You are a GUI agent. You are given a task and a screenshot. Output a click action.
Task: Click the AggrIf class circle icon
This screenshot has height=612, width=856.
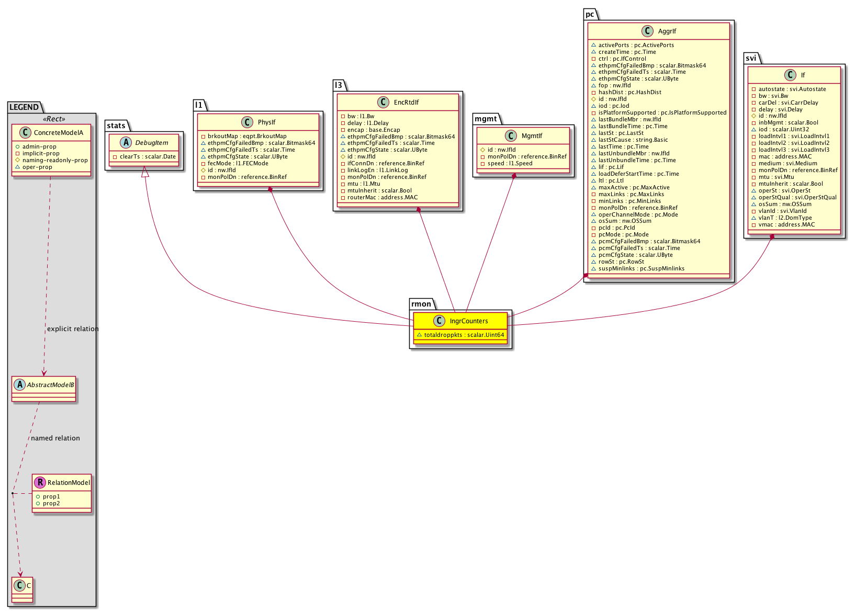647,31
